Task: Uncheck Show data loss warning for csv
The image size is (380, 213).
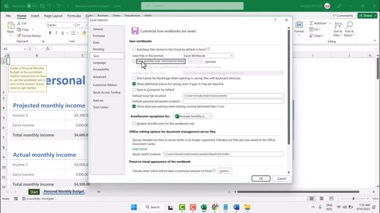Action: tap(134, 106)
